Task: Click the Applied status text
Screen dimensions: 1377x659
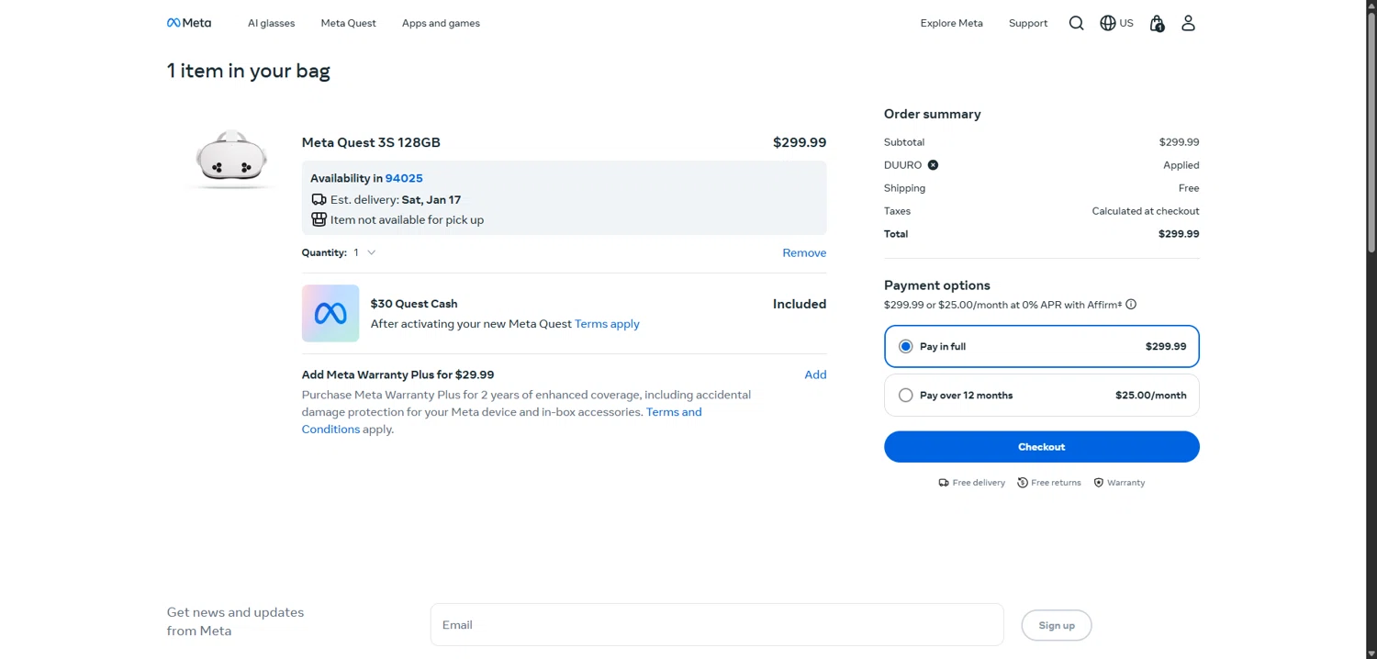Action: 1181,165
